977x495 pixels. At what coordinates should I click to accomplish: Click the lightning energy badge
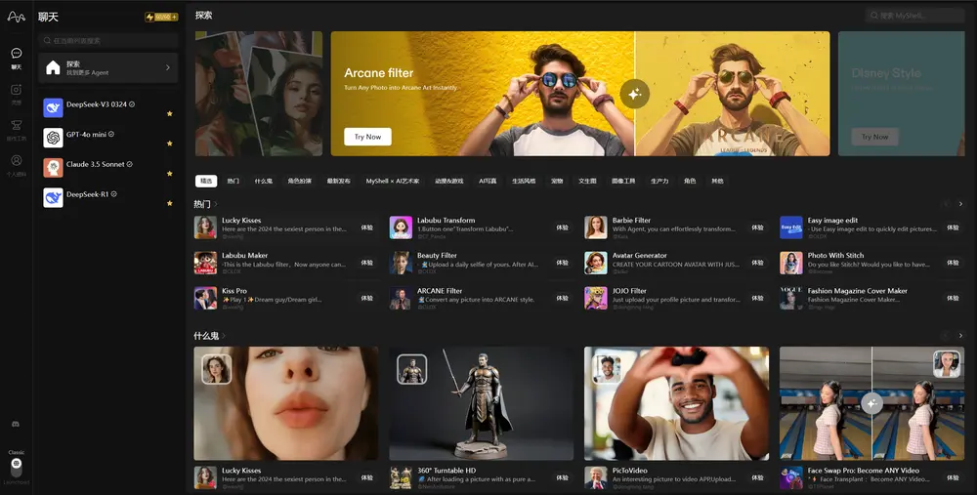(x=161, y=17)
